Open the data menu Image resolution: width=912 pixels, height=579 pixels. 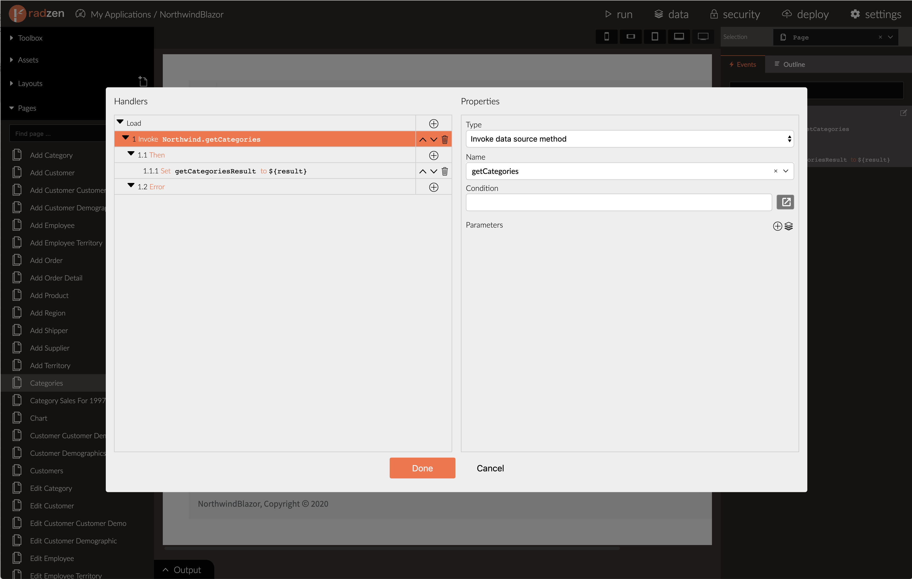[671, 14]
